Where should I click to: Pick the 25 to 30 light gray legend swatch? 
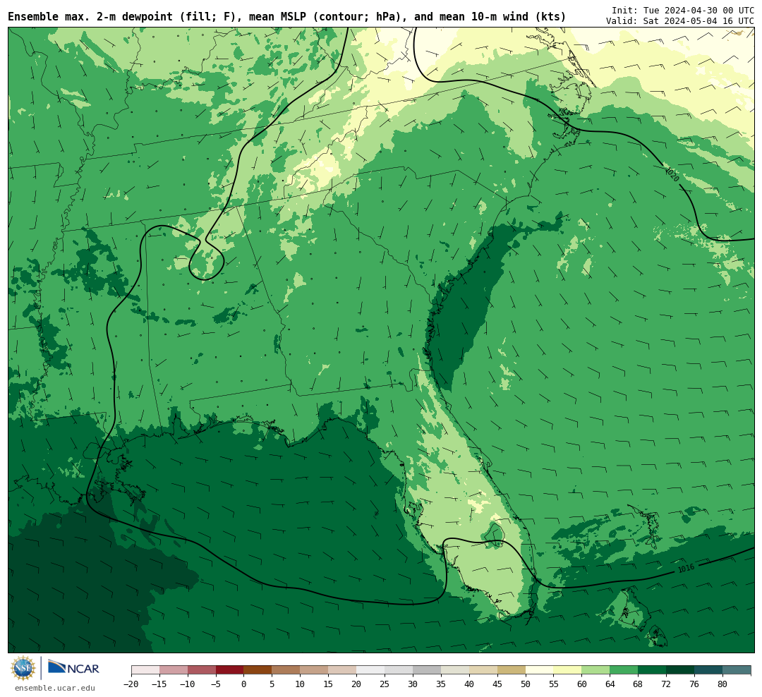click(399, 670)
